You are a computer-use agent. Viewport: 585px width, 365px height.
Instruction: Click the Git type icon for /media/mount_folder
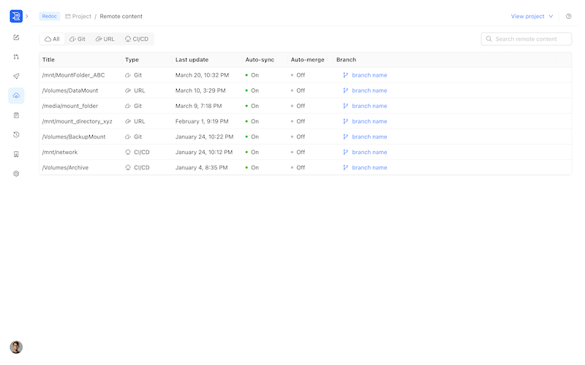pos(128,106)
